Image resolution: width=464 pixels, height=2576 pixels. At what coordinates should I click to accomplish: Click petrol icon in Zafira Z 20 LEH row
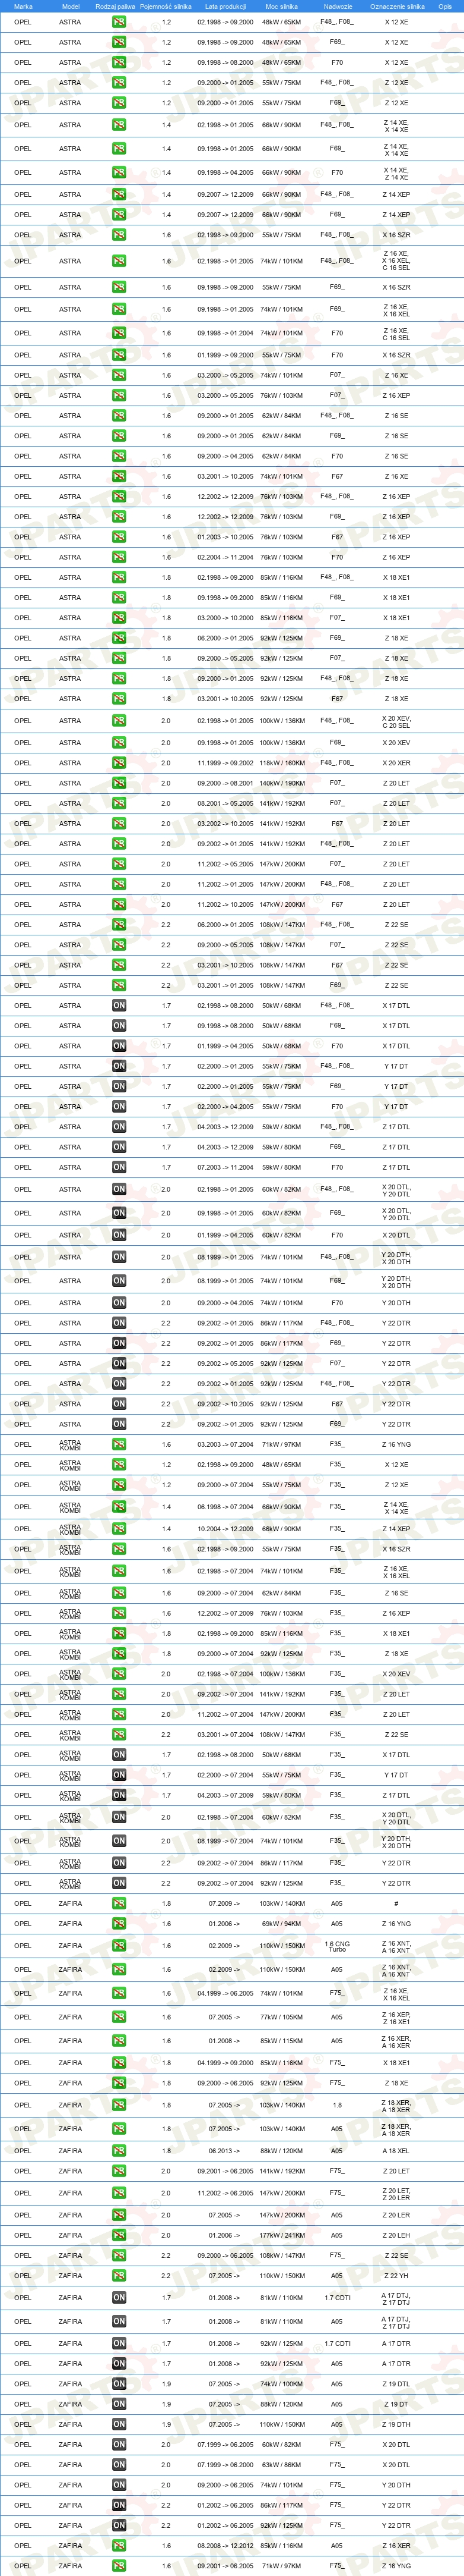point(119,2235)
